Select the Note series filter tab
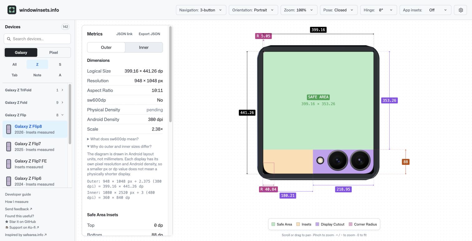Image resolution: width=472 pixels, height=241 pixels. [37, 75]
